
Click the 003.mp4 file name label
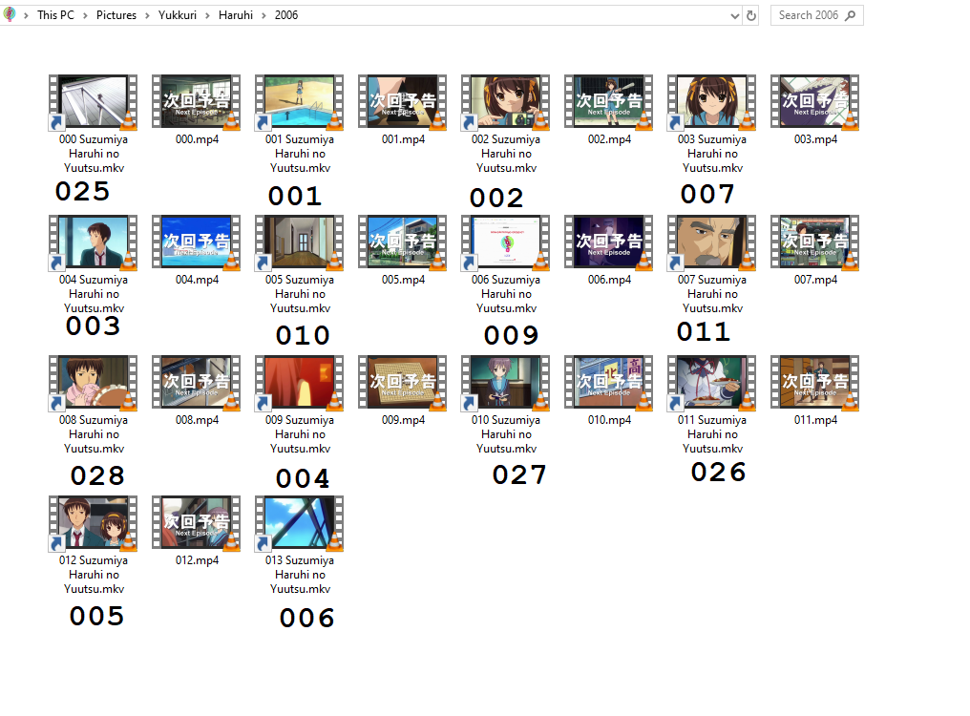815,139
